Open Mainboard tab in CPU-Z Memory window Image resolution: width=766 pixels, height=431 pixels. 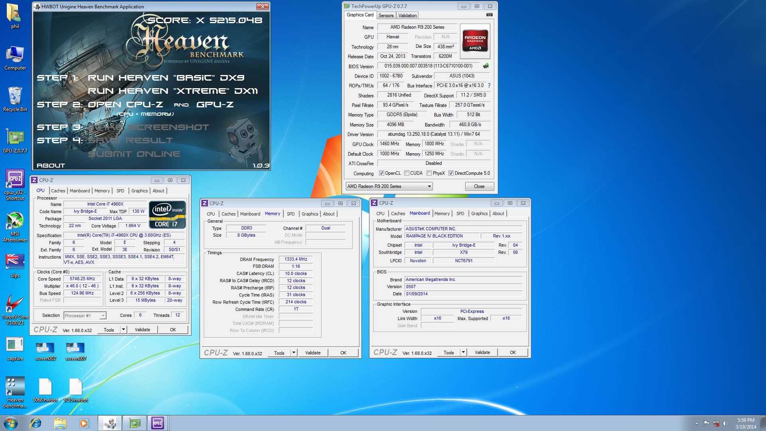[x=250, y=214]
